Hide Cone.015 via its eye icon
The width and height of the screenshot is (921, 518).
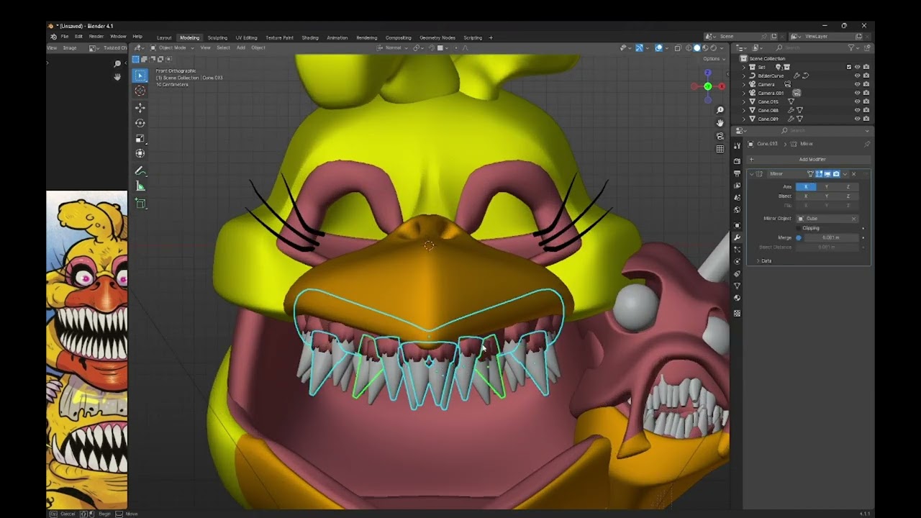(857, 101)
